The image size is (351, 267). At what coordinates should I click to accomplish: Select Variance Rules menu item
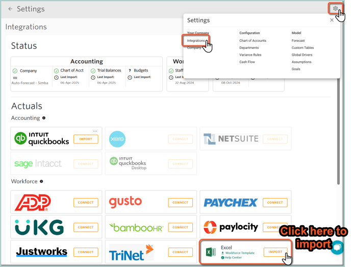250,55
